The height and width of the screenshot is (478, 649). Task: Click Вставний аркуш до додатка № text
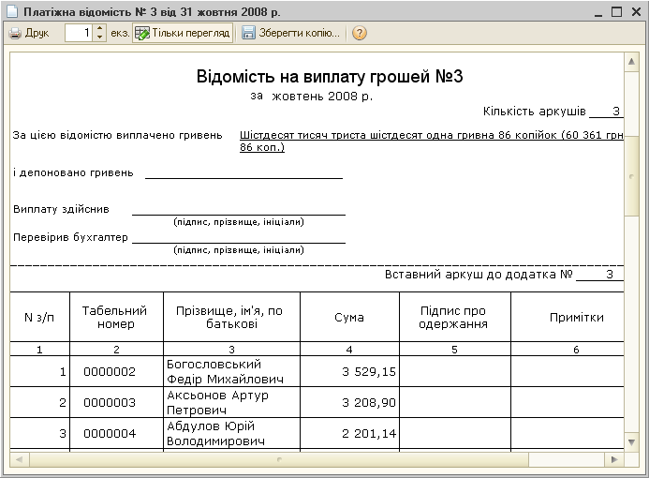[479, 275]
